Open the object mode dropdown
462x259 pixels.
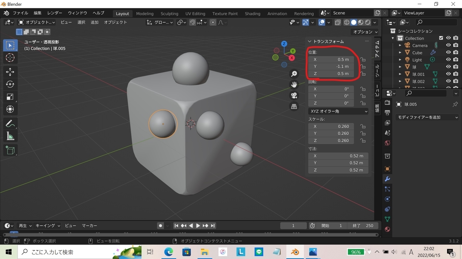pyautogui.click(x=37, y=22)
